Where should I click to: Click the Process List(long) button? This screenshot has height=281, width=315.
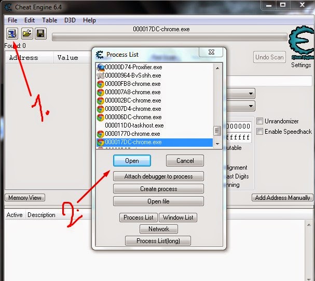point(158,241)
